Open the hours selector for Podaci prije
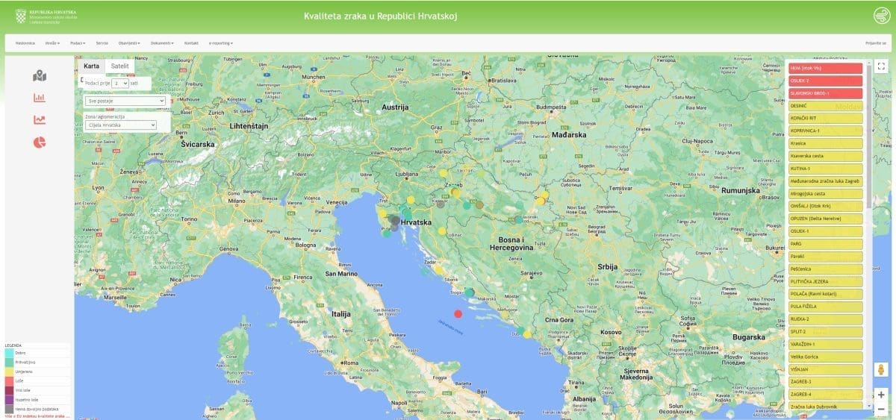896x420 pixels. pos(120,84)
